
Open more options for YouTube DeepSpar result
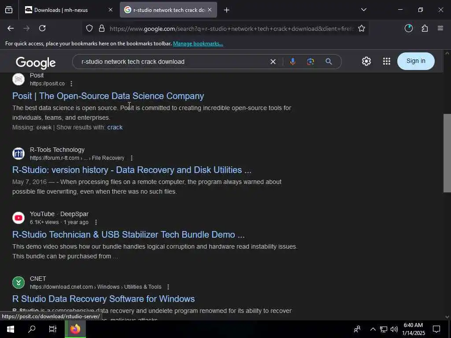point(96,222)
